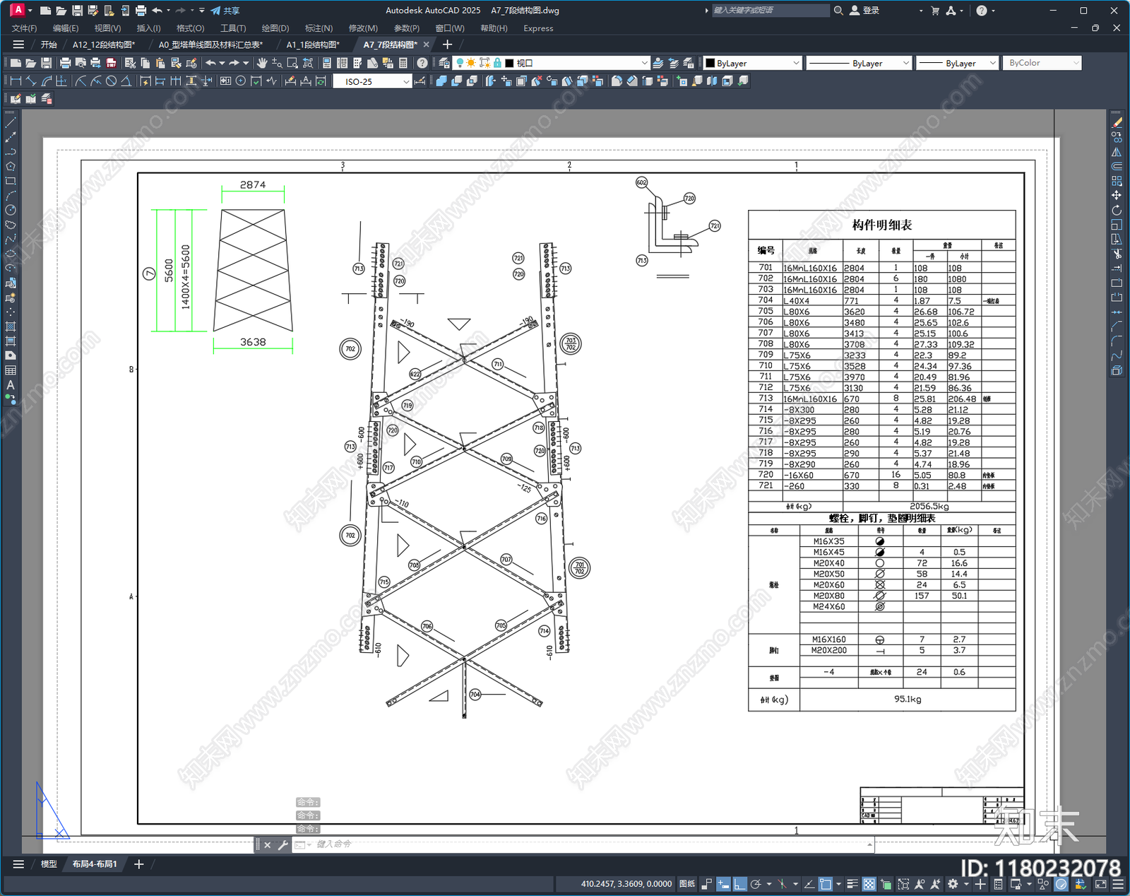The width and height of the screenshot is (1130, 896).
Task: Choose the Linear dimension tool
Action: 16,81
